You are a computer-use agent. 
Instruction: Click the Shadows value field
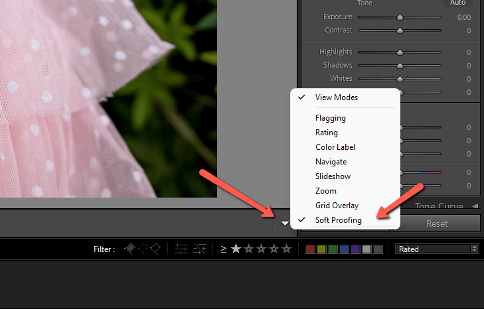pyautogui.click(x=469, y=66)
